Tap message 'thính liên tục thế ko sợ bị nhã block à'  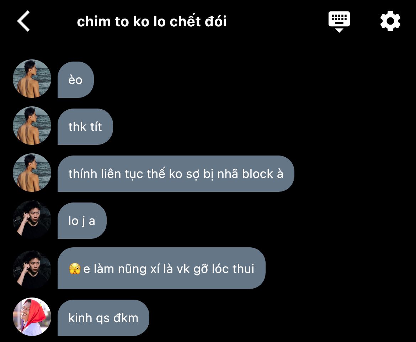(x=176, y=174)
